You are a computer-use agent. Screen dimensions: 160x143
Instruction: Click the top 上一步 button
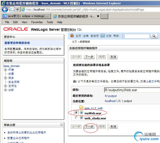tap(76, 57)
